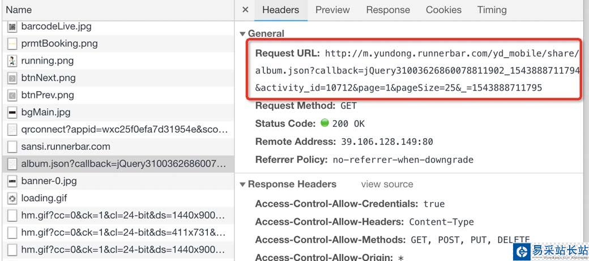589x261 pixels.
Task: Switch to the Cookies tab
Action: point(443,10)
